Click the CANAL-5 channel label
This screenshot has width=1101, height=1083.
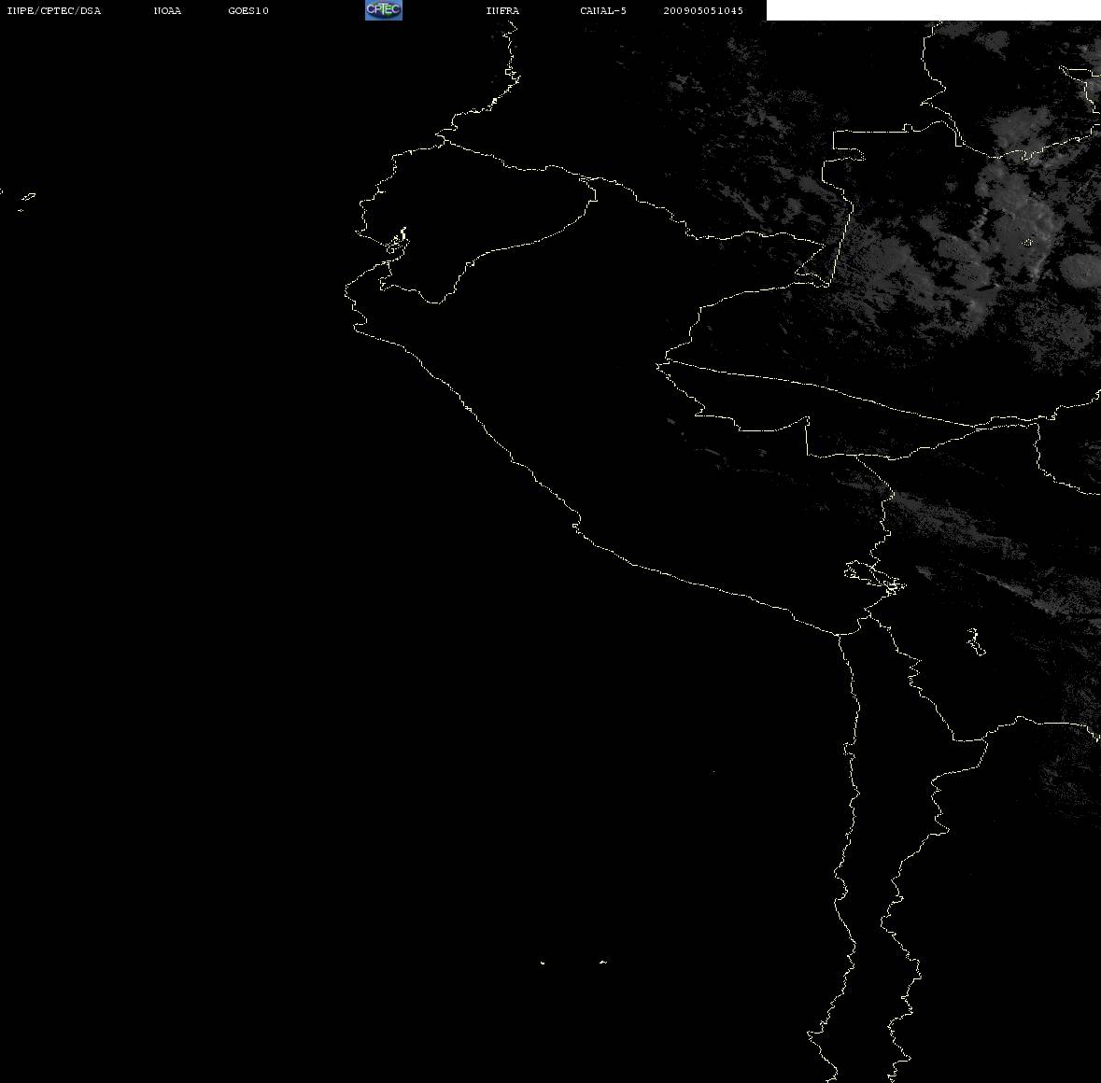tap(603, 10)
